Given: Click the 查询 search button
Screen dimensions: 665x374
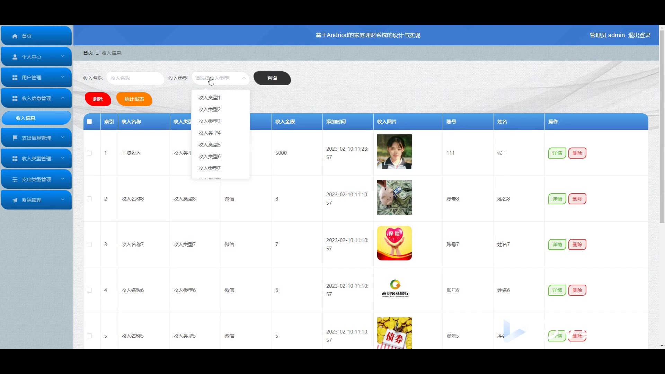Looking at the screenshot, I should [272, 78].
